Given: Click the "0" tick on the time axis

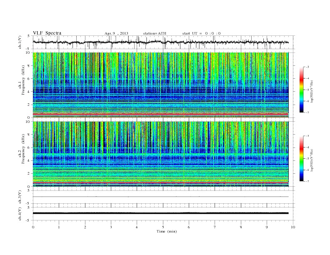Looking at the screenshot, I should pos(33,227).
